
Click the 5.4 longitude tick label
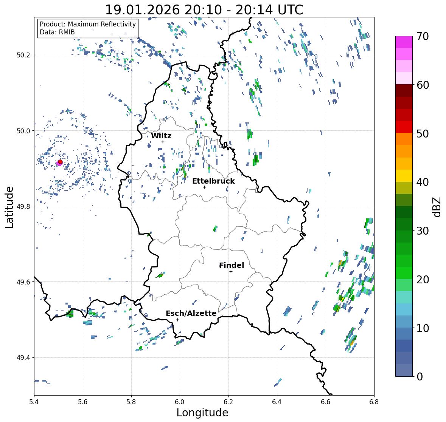(x=34, y=402)
